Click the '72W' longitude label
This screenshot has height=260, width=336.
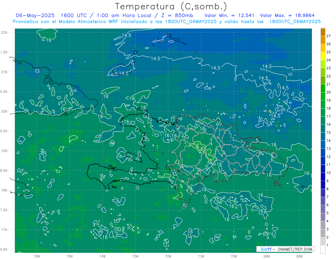click(168, 256)
